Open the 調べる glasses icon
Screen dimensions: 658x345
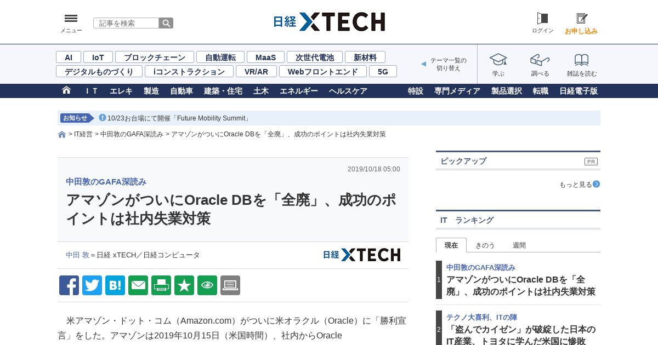[540, 60]
